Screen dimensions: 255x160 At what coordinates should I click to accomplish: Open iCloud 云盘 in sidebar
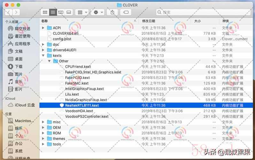click(21, 105)
